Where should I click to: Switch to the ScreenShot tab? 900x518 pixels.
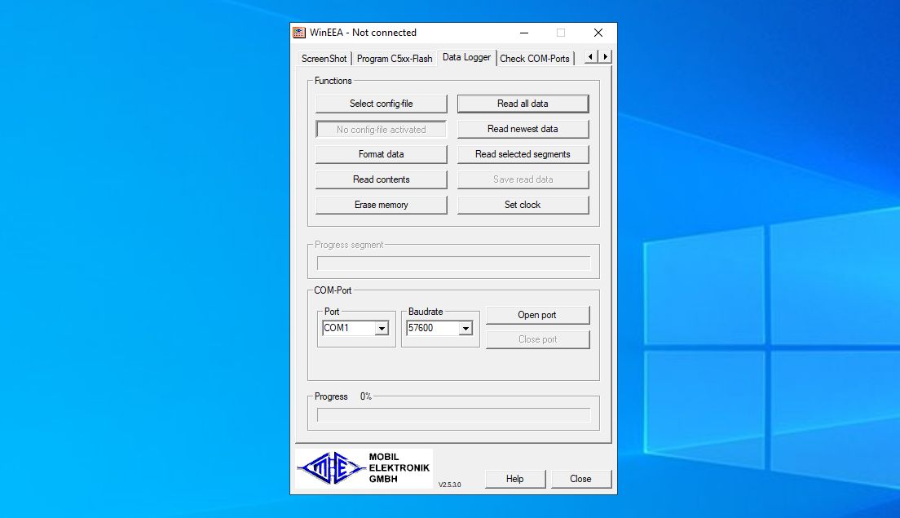[x=323, y=58]
